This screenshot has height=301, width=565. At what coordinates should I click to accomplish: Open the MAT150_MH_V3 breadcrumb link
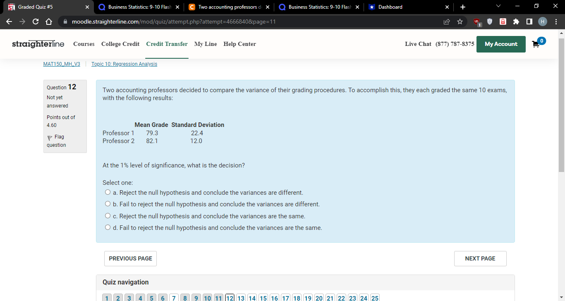point(62,64)
